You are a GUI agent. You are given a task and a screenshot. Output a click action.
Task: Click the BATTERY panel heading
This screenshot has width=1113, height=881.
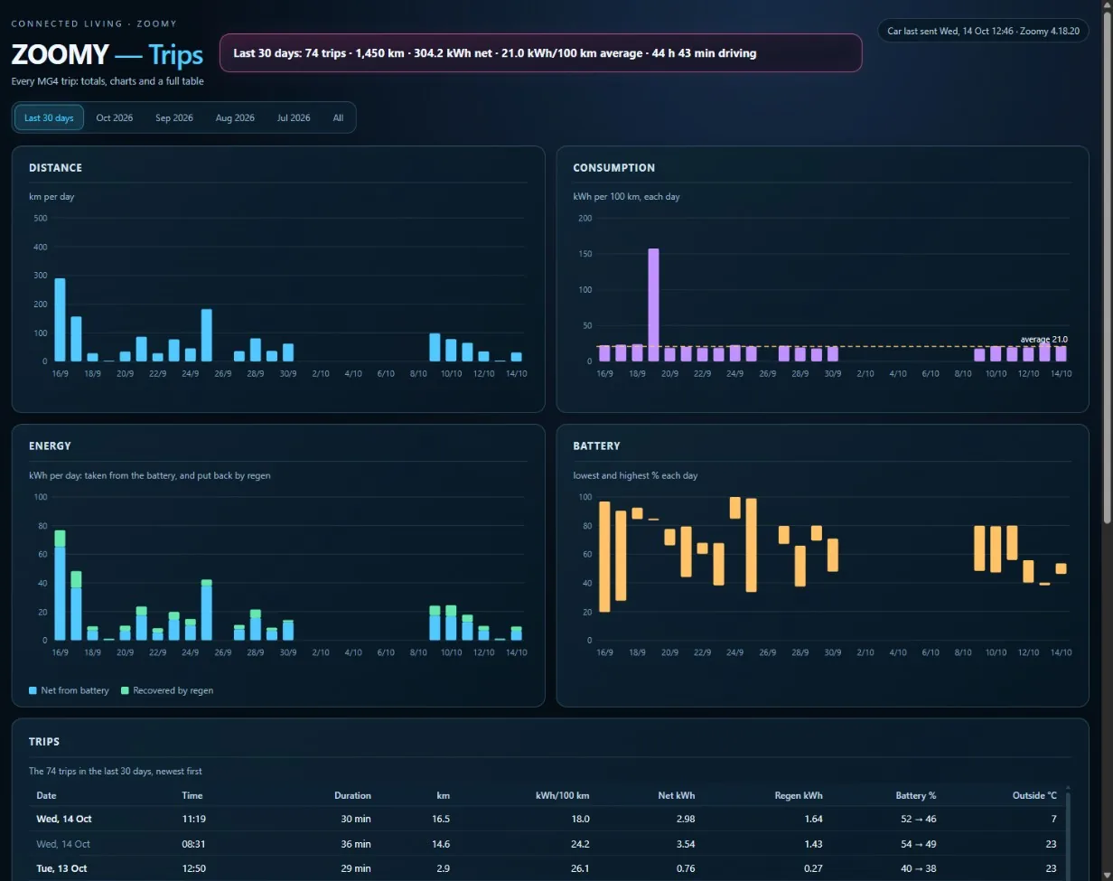[596, 446]
